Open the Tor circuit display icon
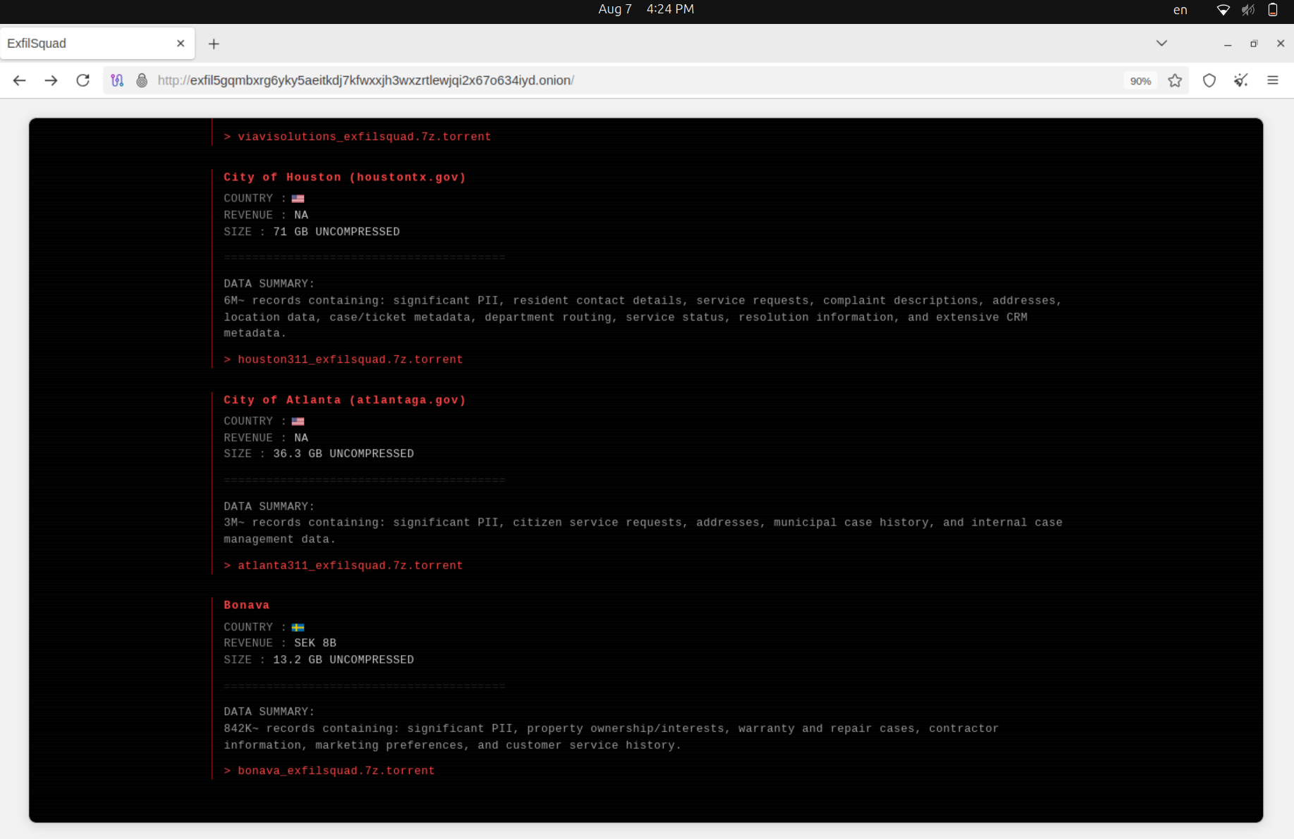The height and width of the screenshot is (839, 1294). click(x=117, y=80)
